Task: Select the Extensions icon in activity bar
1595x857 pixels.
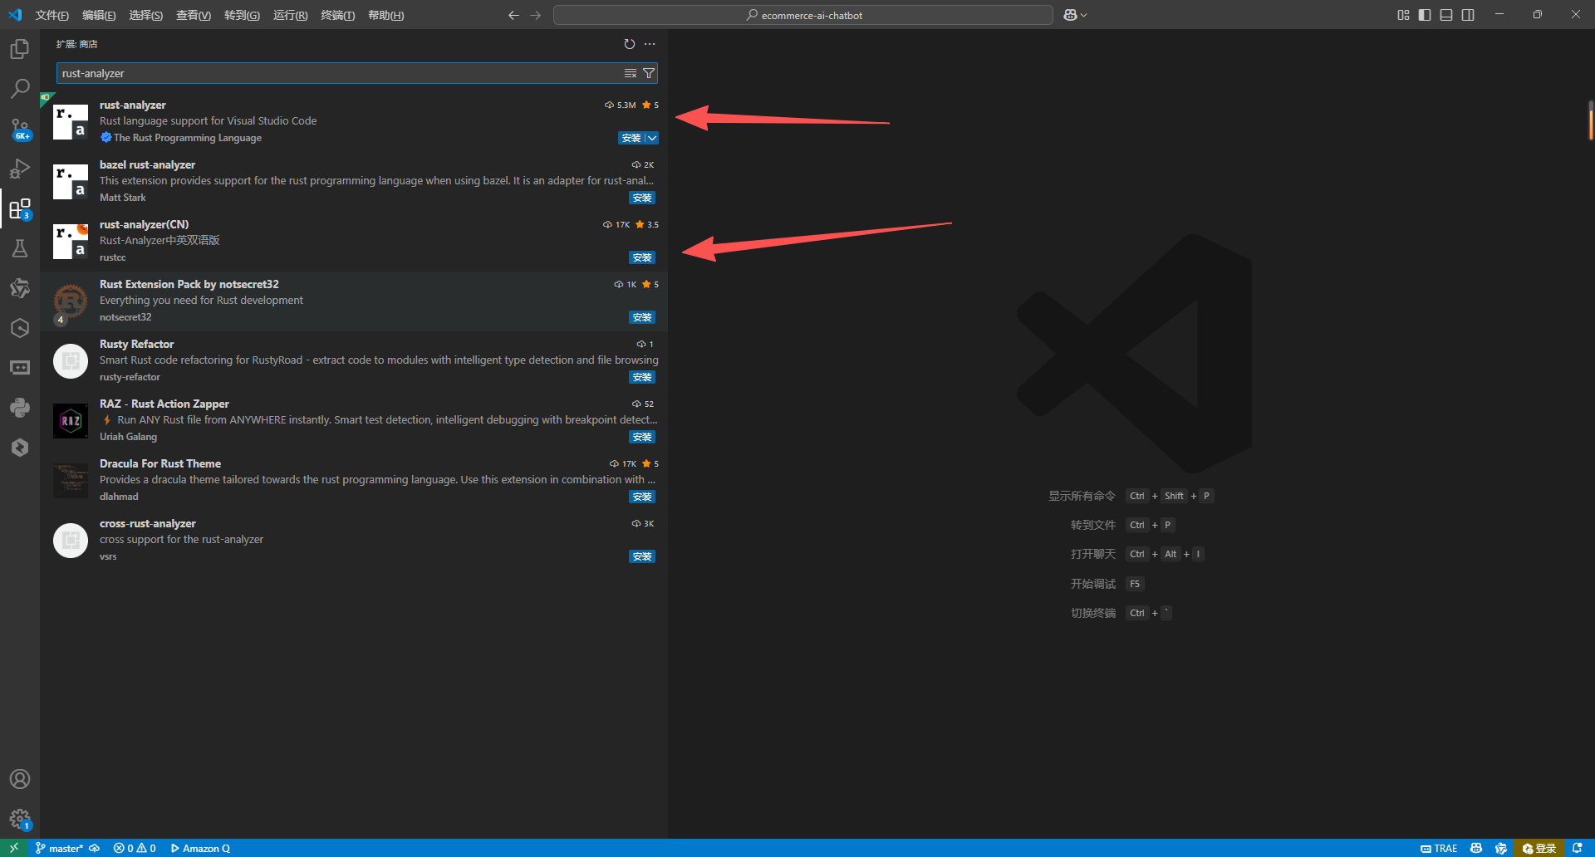Action: pos(20,208)
